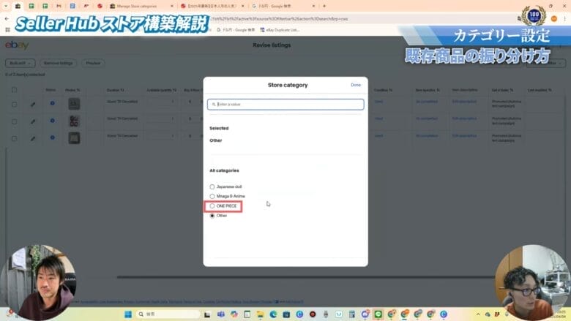Click the pencil edit icon in first row
Screen dimensions: 571x321
coord(33,104)
